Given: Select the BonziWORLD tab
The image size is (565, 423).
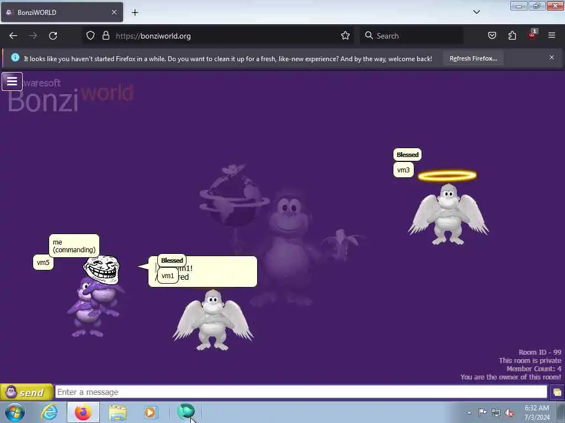Looking at the screenshot, I should click(x=62, y=13).
